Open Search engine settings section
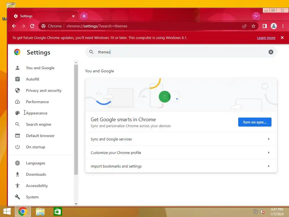289x217 pixels. pos(38,124)
